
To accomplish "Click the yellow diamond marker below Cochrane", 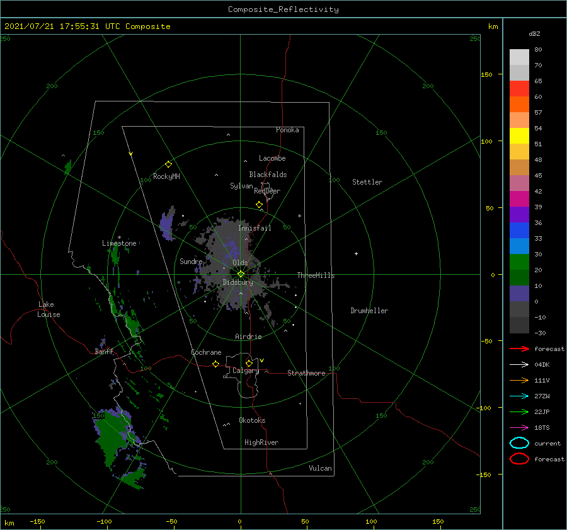I will (216, 364).
